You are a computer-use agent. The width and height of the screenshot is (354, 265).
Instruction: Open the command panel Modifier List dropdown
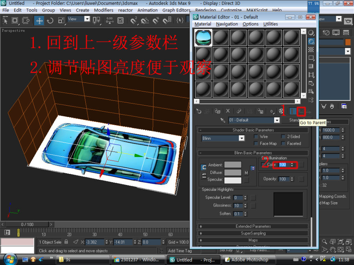pyautogui.click(x=348, y=51)
